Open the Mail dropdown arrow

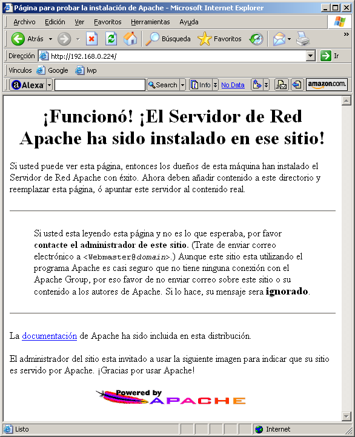(289, 39)
